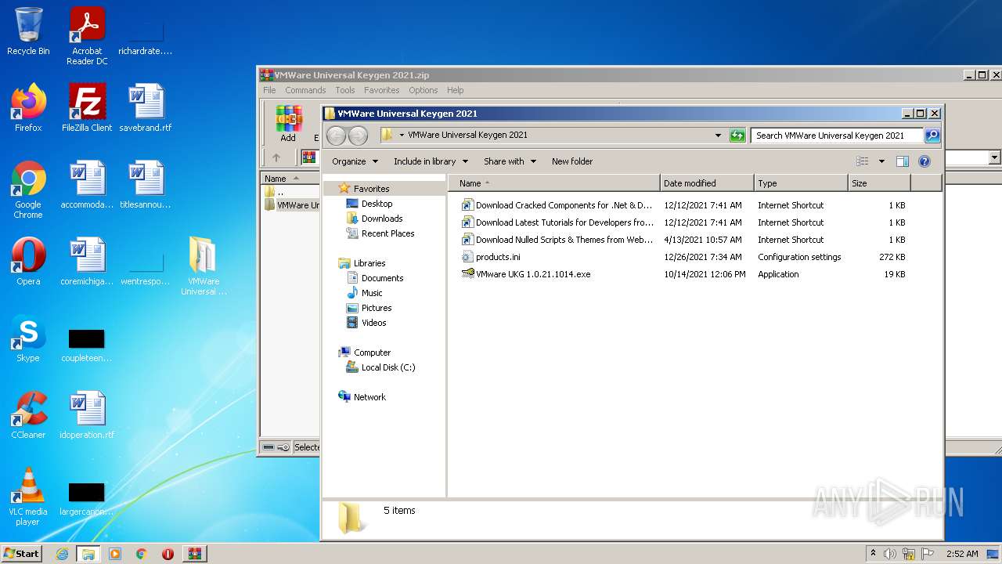
Task: Open the views options dropdown arrow
Action: coord(881,161)
